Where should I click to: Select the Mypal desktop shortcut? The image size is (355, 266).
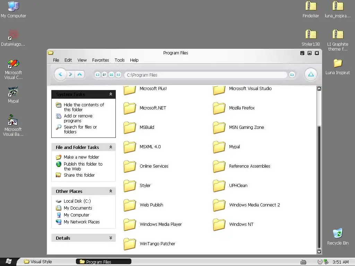[14, 95]
